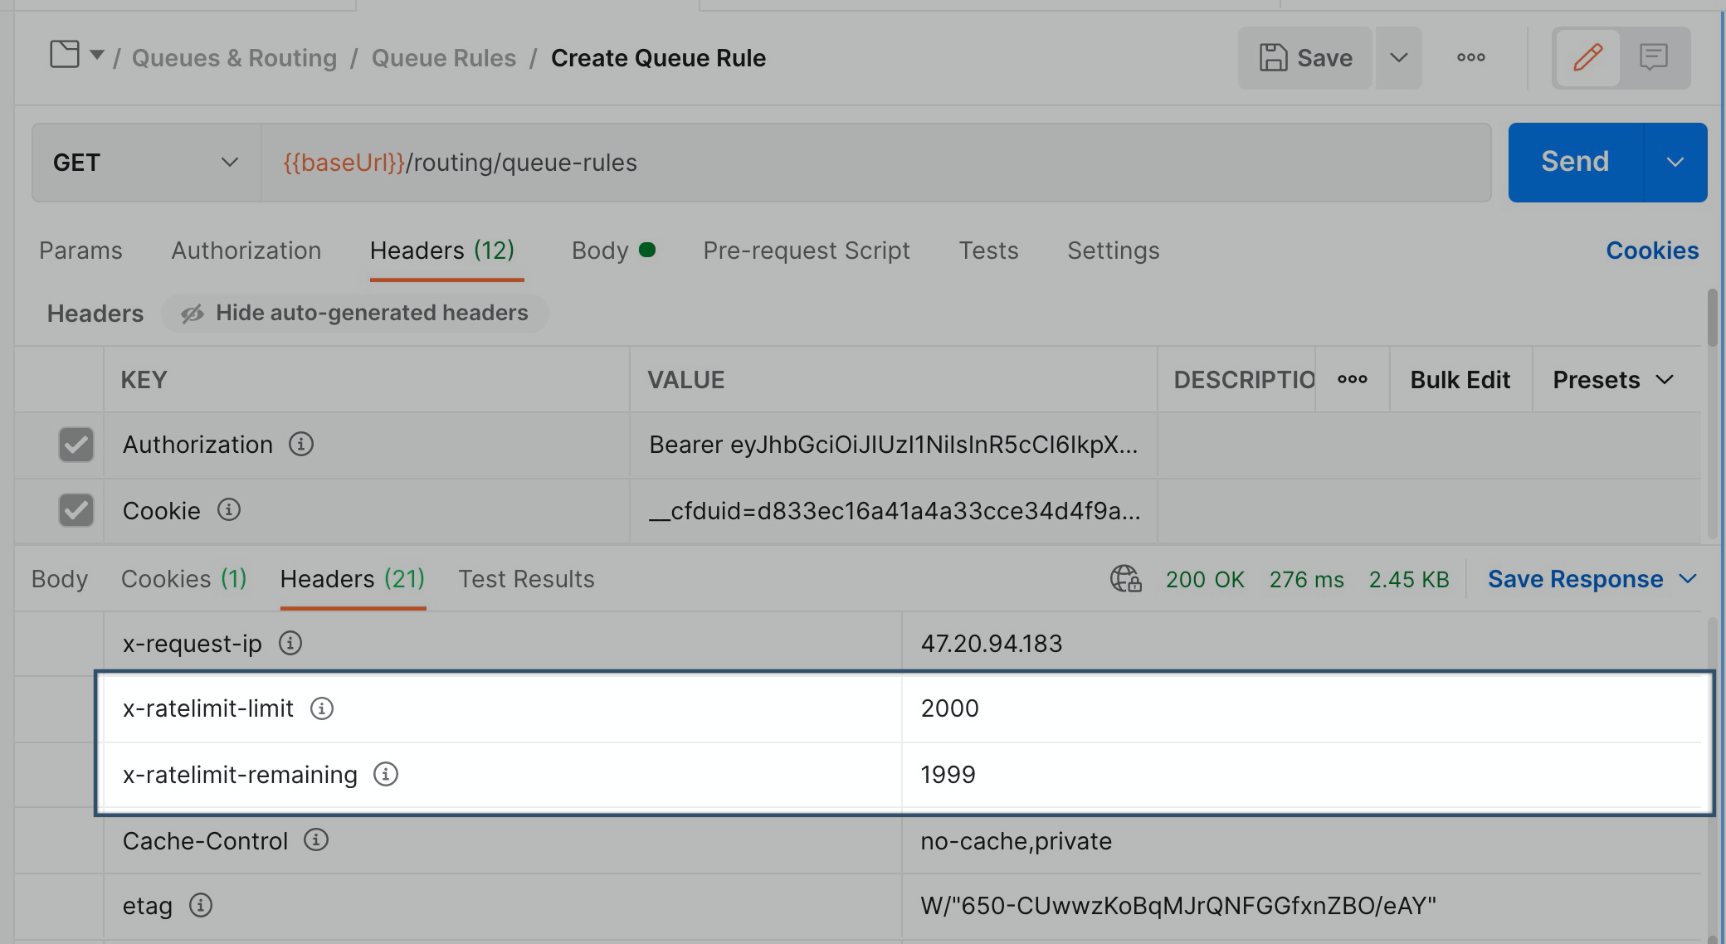Viewport: 1726px width, 944px height.
Task: Click info icon beside x-ratelimit-limit
Action: point(322,708)
